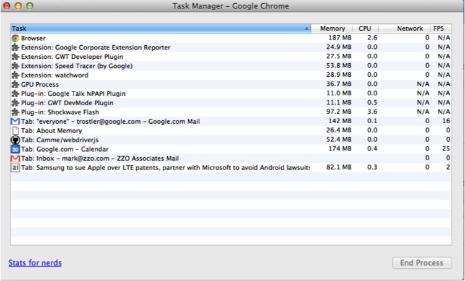Sort by CPU column header
This screenshot has height=281, width=465.
pyautogui.click(x=365, y=28)
